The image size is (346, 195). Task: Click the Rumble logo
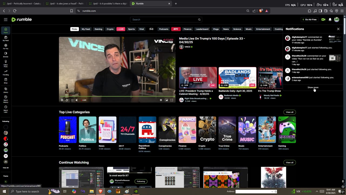22,19
